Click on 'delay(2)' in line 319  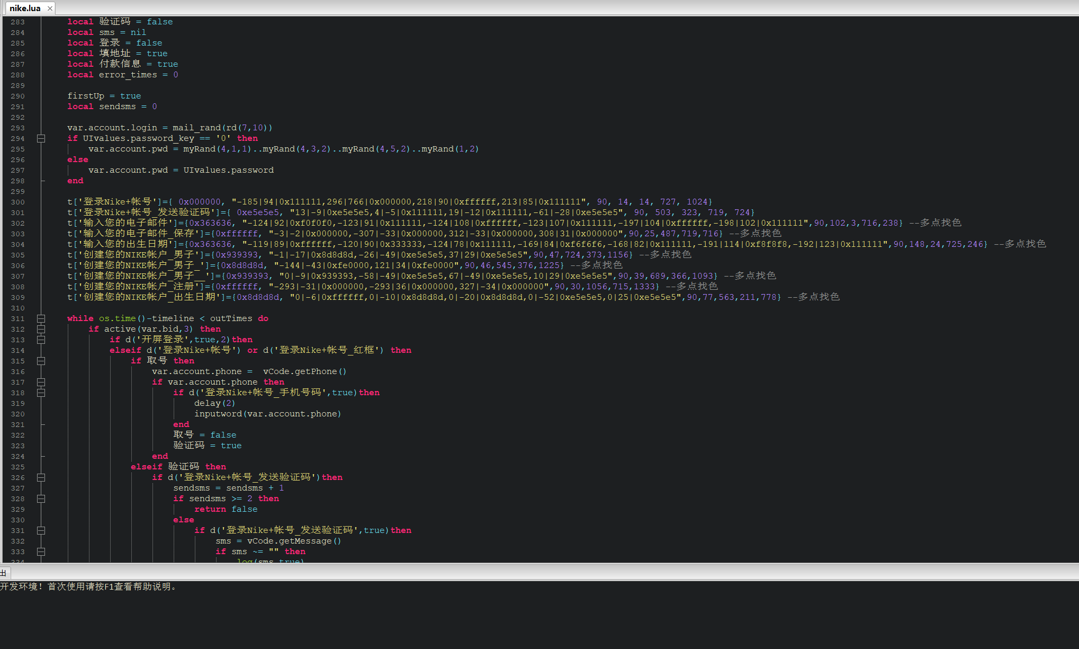pyautogui.click(x=214, y=403)
